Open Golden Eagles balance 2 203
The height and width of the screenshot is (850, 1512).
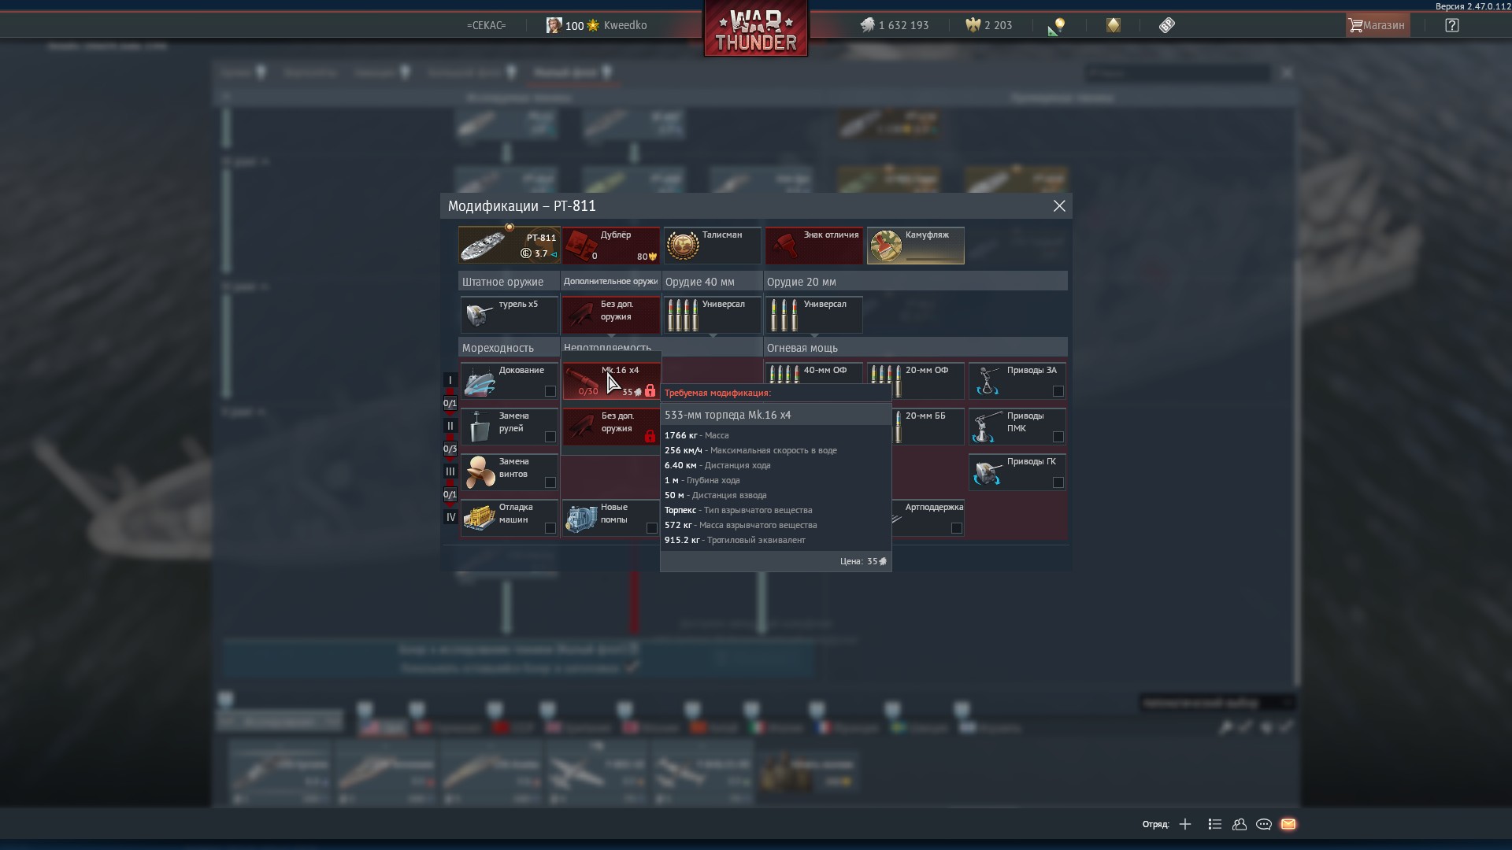point(989,25)
